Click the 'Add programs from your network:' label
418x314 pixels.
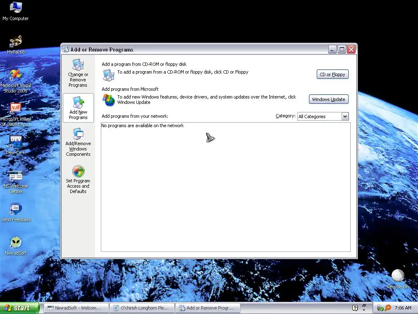pyautogui.click(x=135, y=116)
